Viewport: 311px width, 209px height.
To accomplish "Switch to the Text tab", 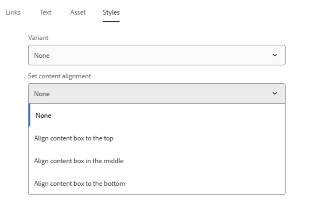I will [x=45, y=12].
